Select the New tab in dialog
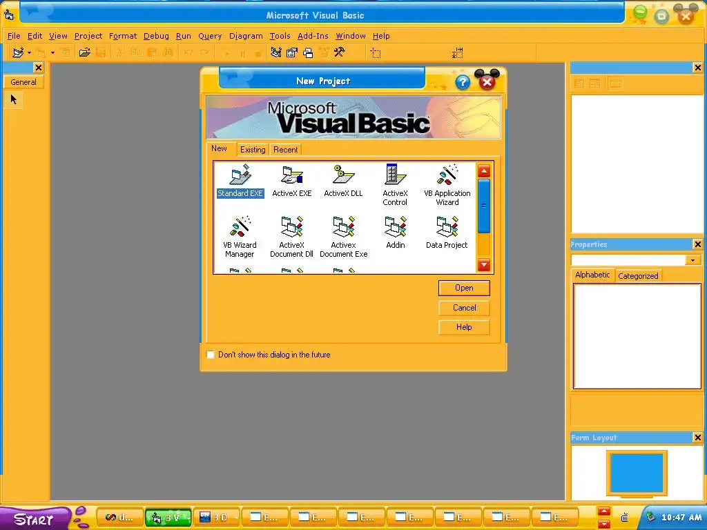 coord(219,148)
